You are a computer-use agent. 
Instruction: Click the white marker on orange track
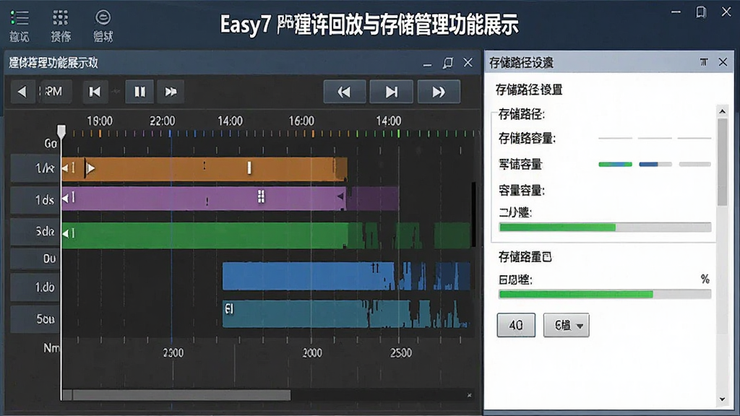click(x=249, y=168)
